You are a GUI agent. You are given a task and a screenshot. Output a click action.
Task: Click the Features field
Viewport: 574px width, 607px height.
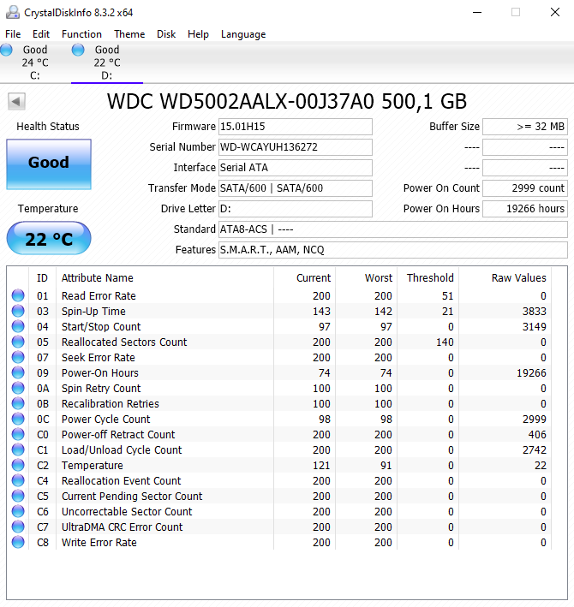392,250
